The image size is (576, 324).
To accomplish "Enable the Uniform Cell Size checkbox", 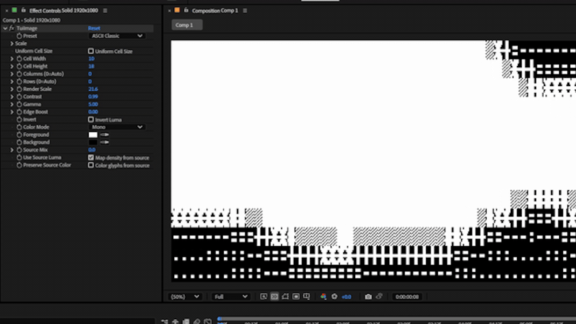I will [91, 51].
